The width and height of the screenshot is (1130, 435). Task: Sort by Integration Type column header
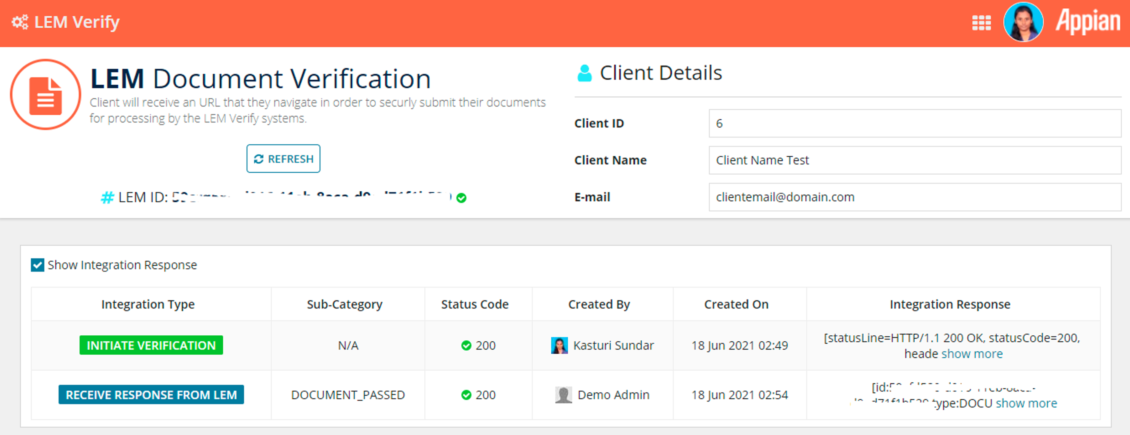pyautogui.click(x=148, y=304)
